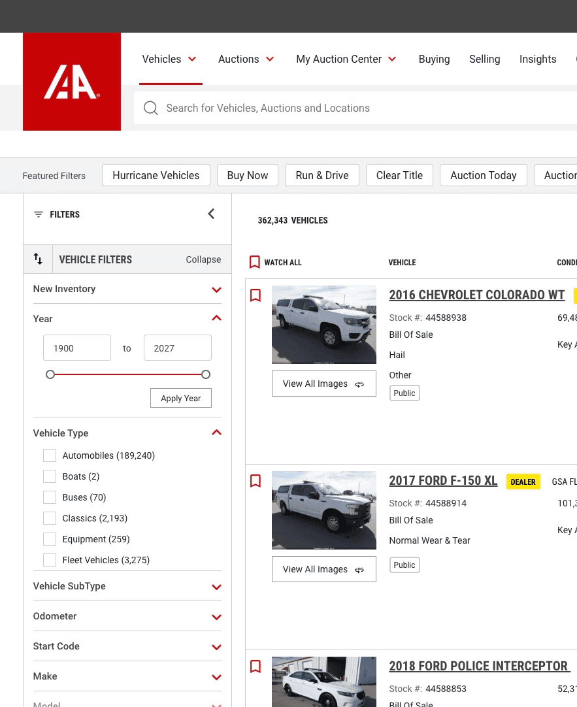Screen dimensions: 577x707
Task: Click the Apply Year button
Action: click(181, 398)
